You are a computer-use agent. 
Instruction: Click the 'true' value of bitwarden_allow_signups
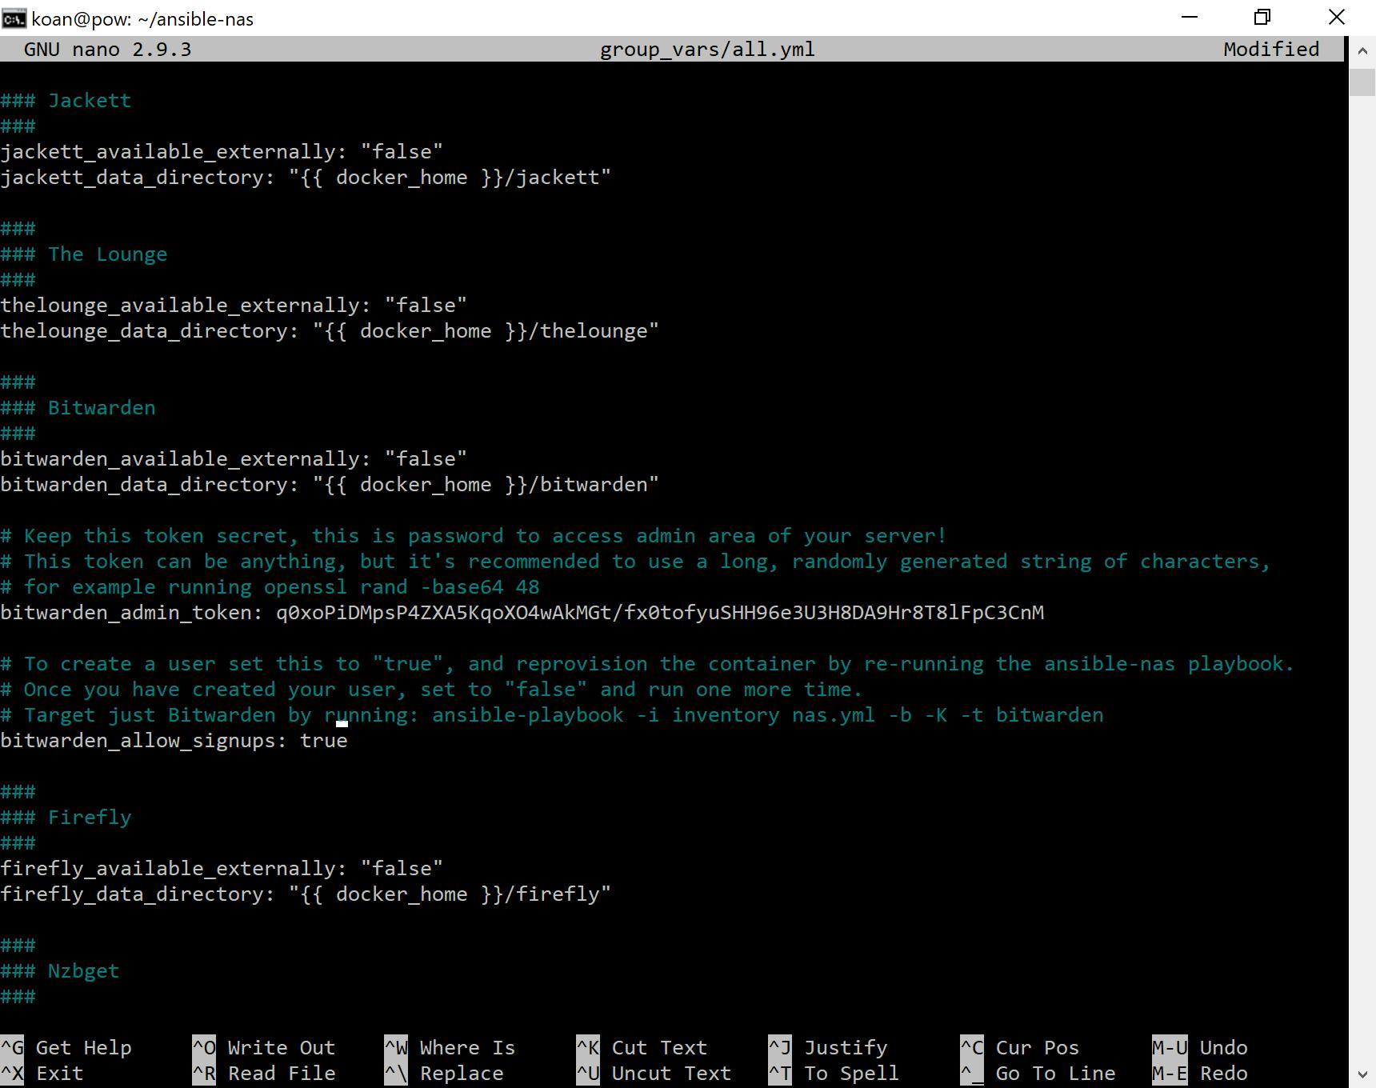pos(324,741)
